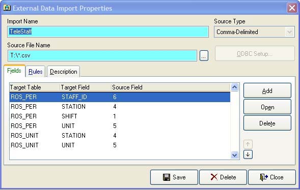Switch to the Rules tab
300x190 pixels.
point(35,72)
